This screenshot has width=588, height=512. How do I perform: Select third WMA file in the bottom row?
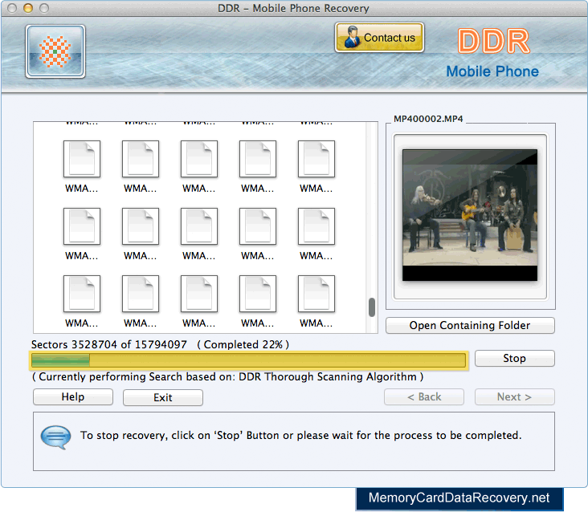[x=198, y=301]
